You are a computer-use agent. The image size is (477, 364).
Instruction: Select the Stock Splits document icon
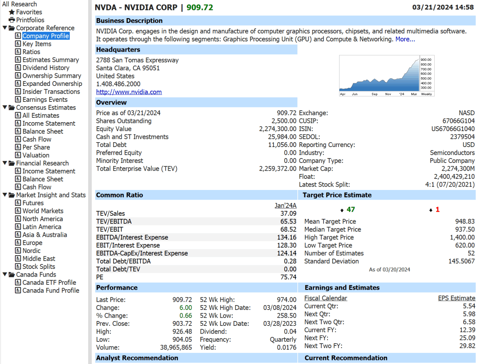click(18, 267)
